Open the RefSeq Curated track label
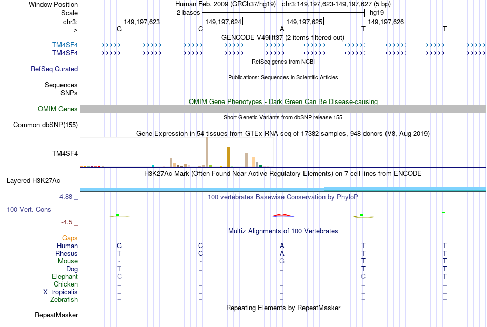 [x=54, y=69]
